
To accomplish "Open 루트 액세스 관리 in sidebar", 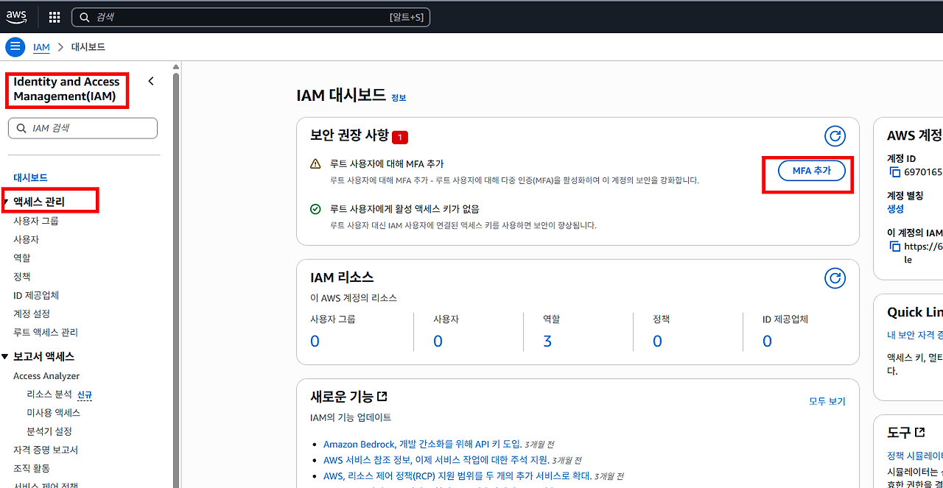I will 46,332.
